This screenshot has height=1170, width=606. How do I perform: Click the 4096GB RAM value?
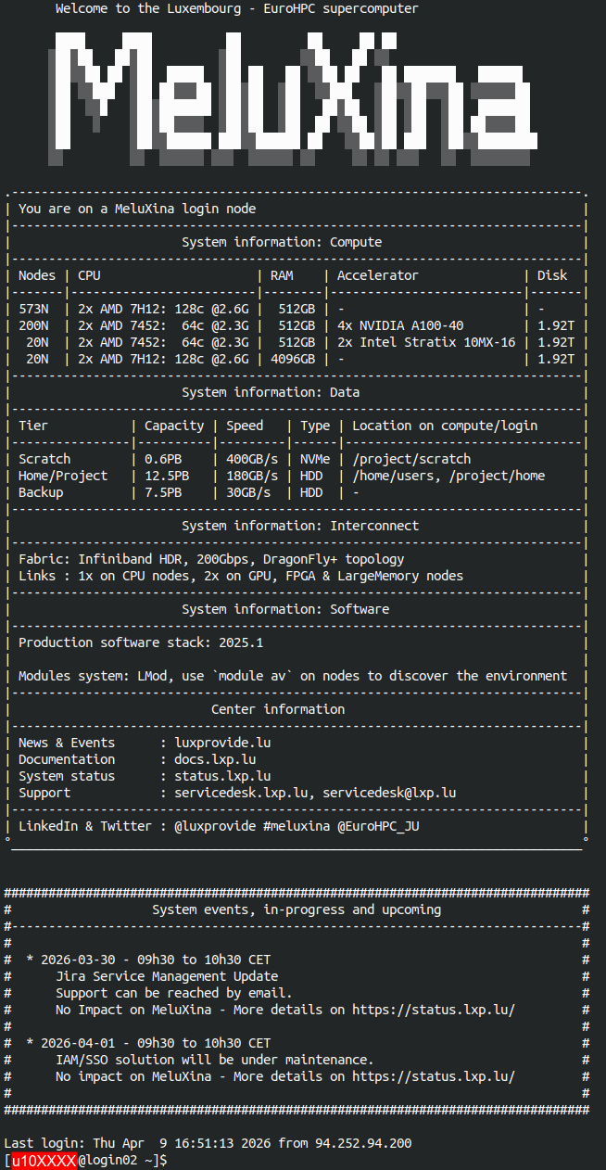[293, 359]
